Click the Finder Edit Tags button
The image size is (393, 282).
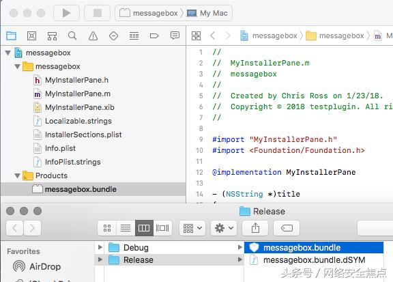(x=287, y=228)
